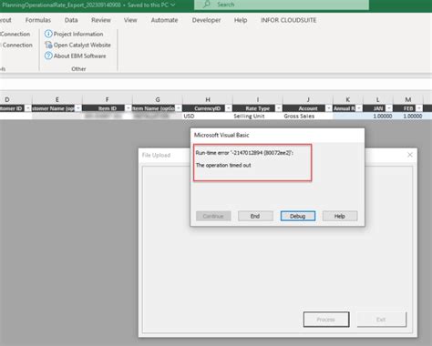
Task: Open the Automate tab
Action: pos(164,20)
